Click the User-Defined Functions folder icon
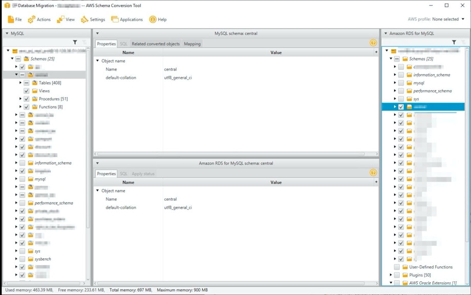This screenshot has height=295, width=471. pos(405,267)
